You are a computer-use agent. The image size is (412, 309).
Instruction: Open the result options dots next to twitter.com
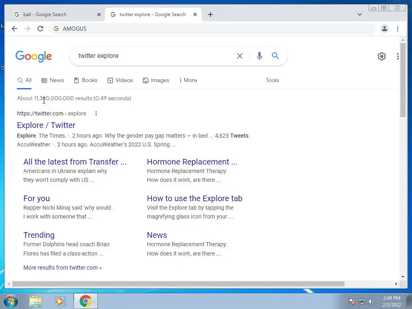pos(96,113)
